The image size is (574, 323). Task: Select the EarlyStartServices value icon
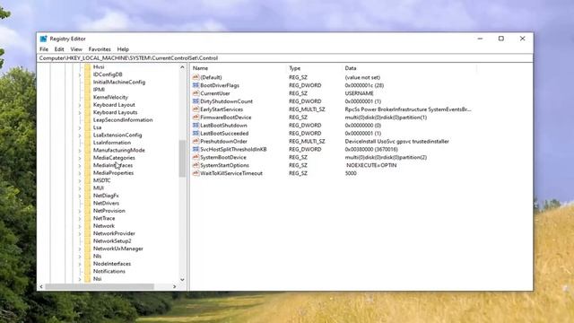coord(196,109)
